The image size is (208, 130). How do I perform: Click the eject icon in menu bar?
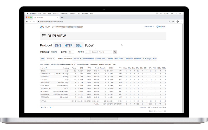pyautogui.click(x=161, y=14)
